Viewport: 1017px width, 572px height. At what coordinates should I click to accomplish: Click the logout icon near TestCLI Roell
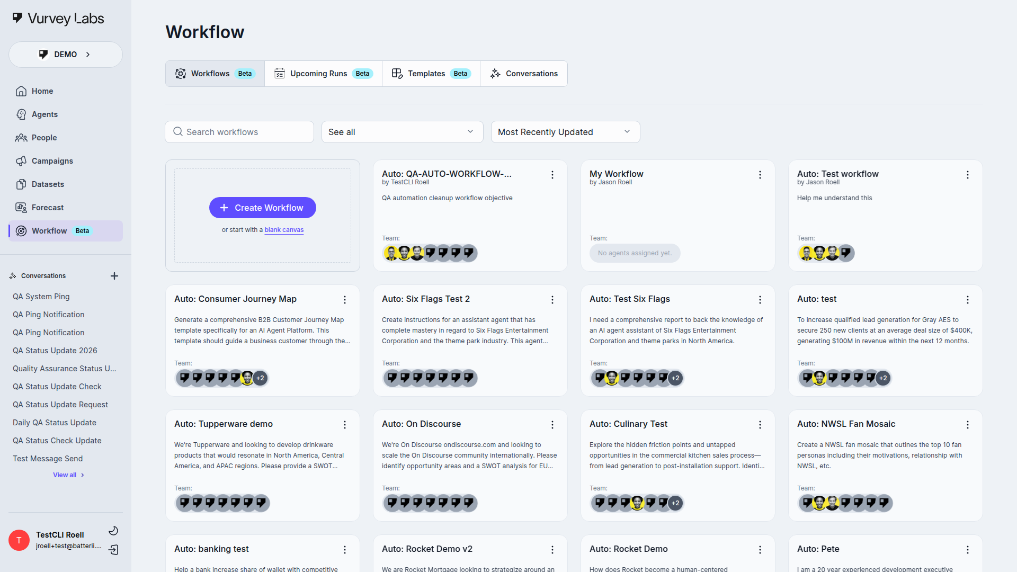[x=113, y=550]
